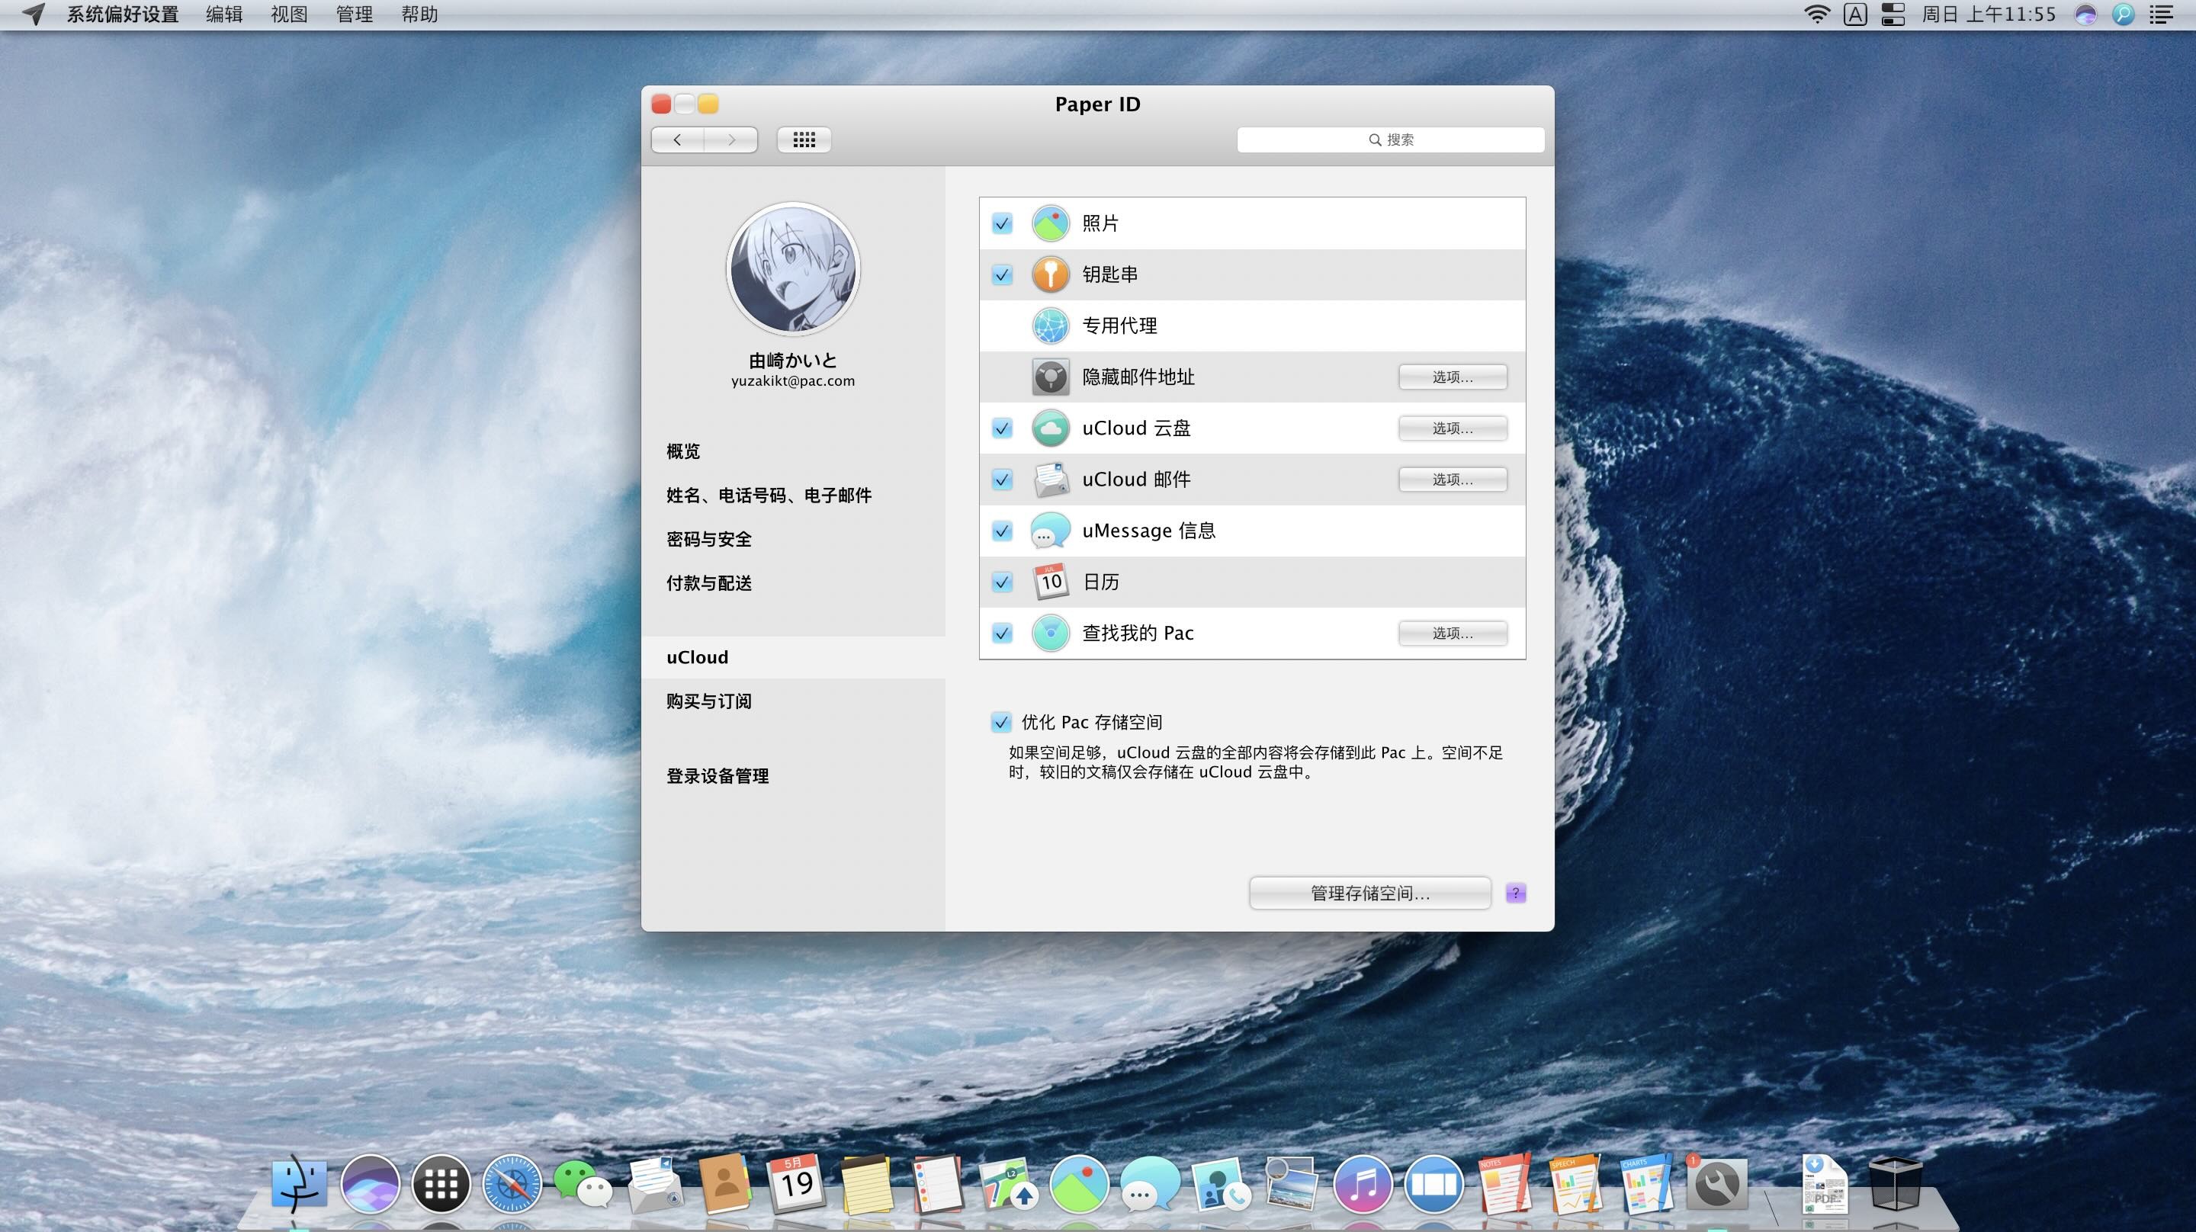Open the 帮助 menu
This screenshot has width=2196, height=1232.
419,14
